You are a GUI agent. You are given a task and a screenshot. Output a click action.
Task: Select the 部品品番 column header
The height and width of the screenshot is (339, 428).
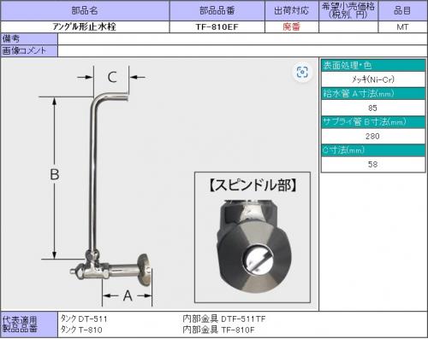(217, 10)
